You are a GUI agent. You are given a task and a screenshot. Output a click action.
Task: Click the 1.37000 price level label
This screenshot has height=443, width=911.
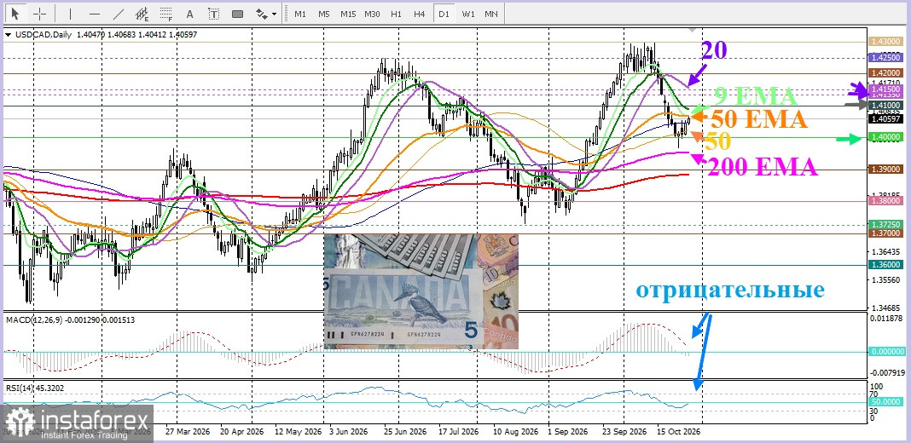(x=886, y=233)
